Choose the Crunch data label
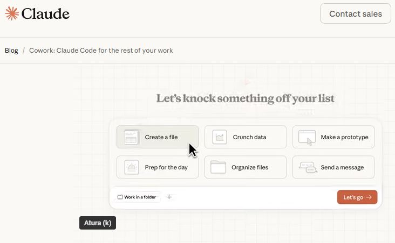This screenshot has height=243, width=395. tap(249, 137)
